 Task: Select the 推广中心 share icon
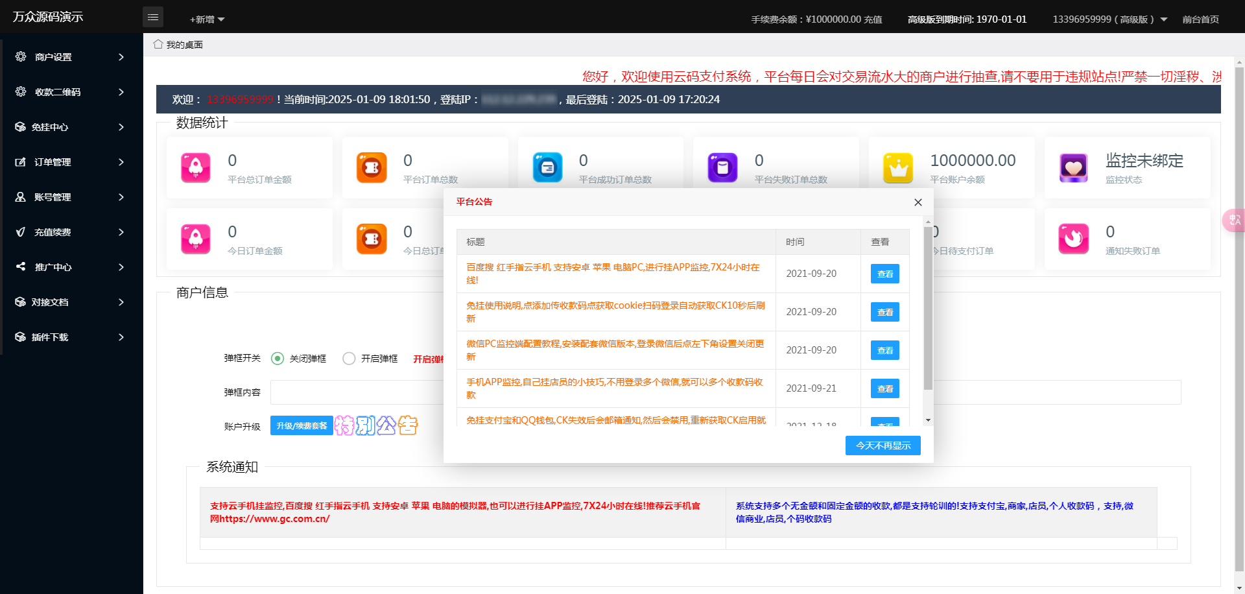[19, 267]
